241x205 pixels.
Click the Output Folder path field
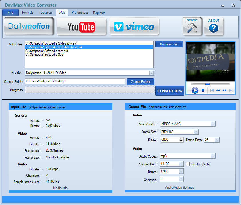(x=75, y=81)
